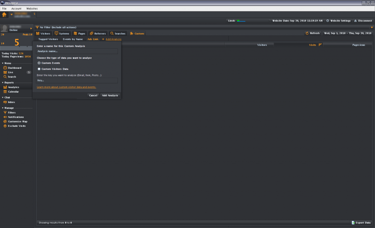The width and height of the screenshot is (375, 228).
Task: Click the Add Analysis link
Action: click(114, 39)
